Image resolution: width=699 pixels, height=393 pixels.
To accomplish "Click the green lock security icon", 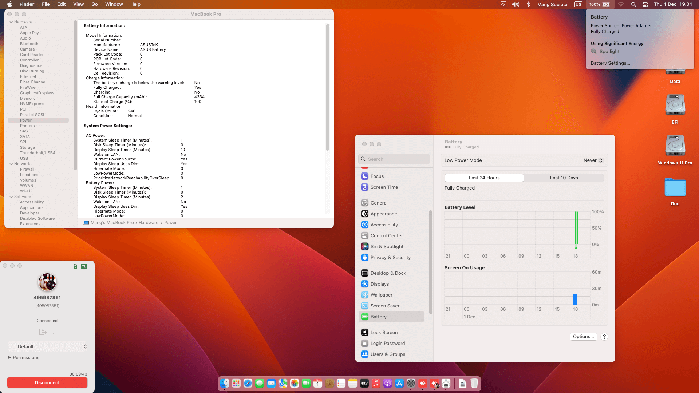I will [75, 267].
